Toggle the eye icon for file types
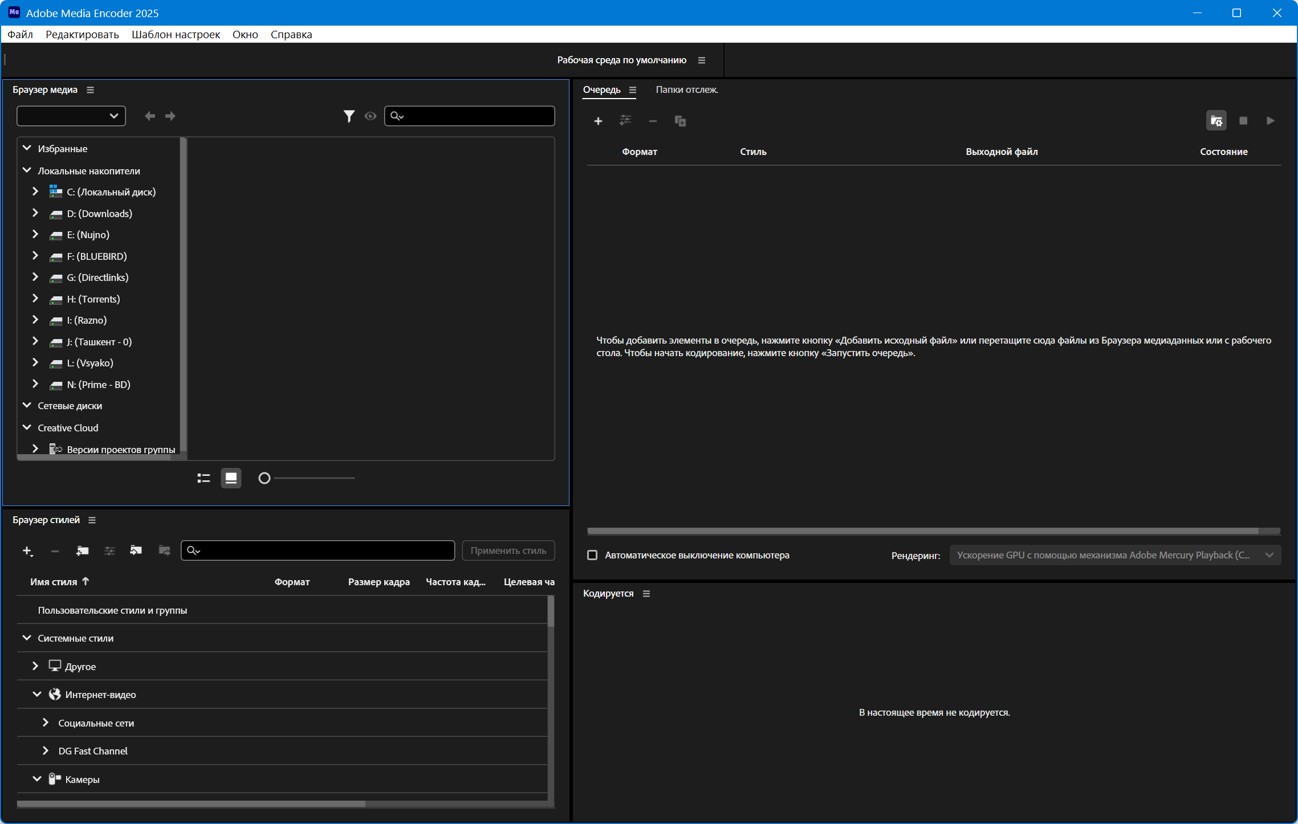 click(371, 116)
